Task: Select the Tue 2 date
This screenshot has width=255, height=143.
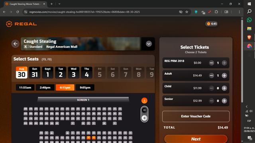Action: coord(61,73)
